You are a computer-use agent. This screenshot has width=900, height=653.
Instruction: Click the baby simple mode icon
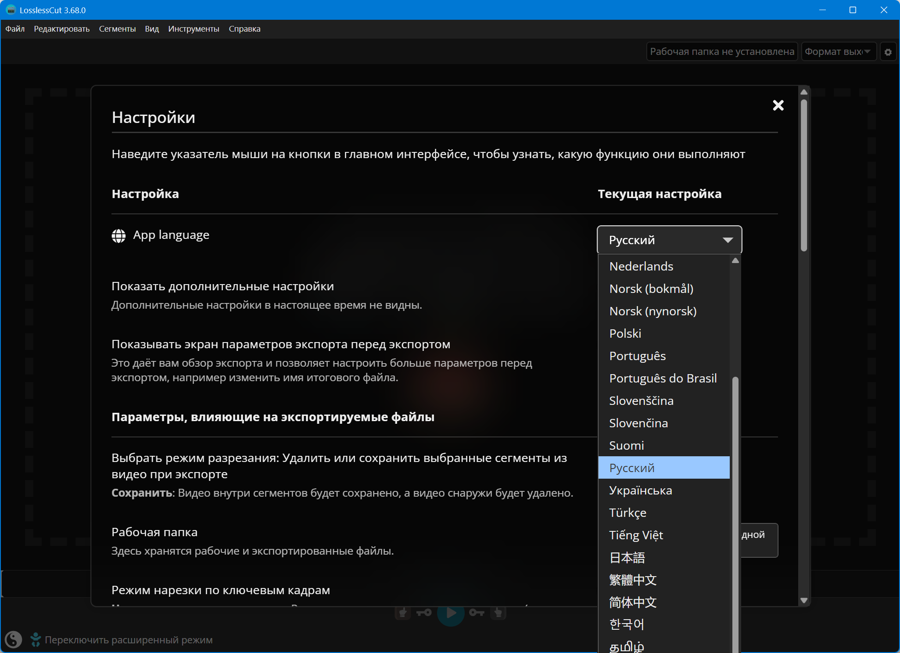click(x=36, y=639)
